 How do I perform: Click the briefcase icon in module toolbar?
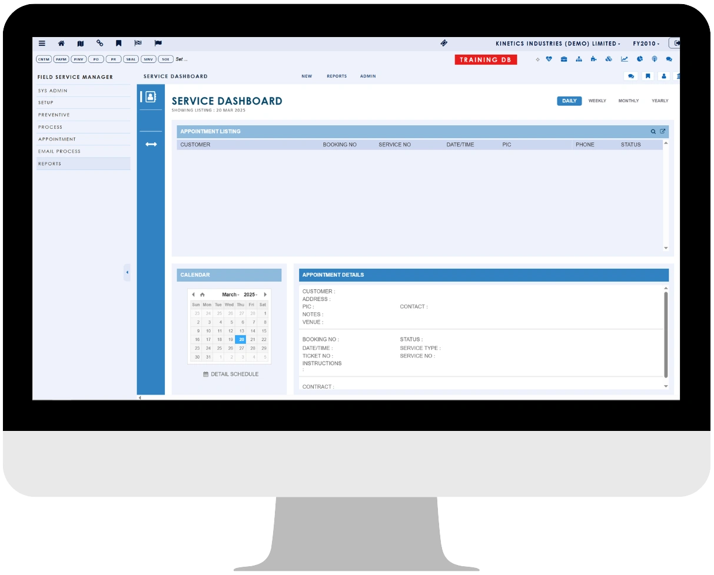click(564, 59)
